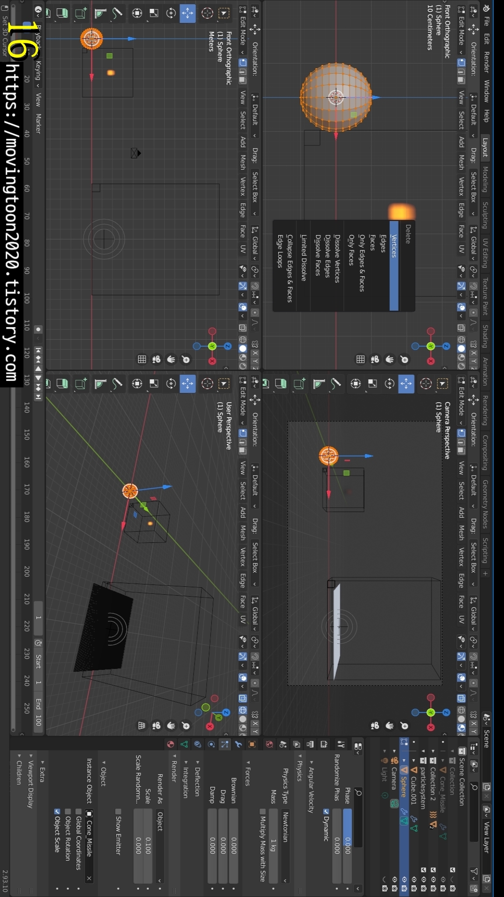
Task: Select Cursor tool in Front Orthographic Meters viewport
Action: tap(207, 13)
